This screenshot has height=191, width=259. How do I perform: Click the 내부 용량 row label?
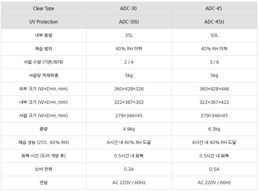(44, 35)
